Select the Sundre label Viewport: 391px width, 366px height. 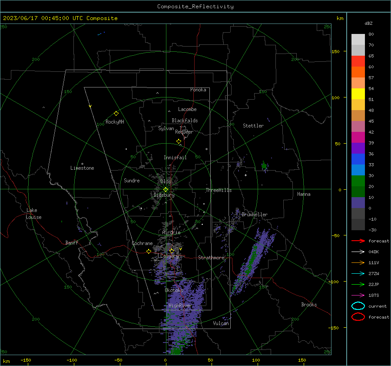[x=132, y=180]
